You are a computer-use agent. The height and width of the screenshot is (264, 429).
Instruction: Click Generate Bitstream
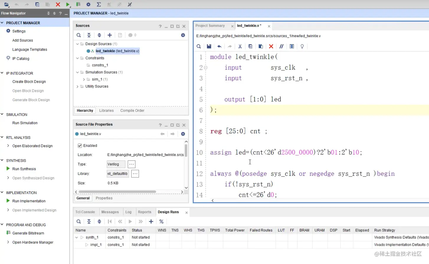pos(28,233)
